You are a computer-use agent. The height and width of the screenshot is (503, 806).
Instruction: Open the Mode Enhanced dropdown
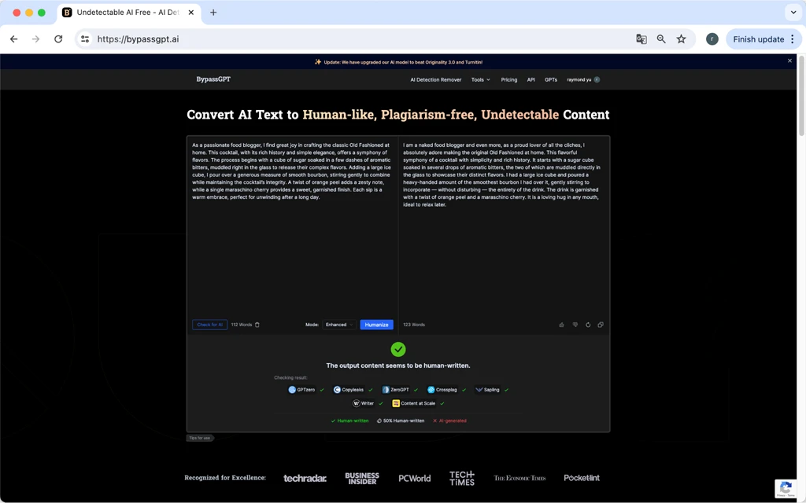338,325
